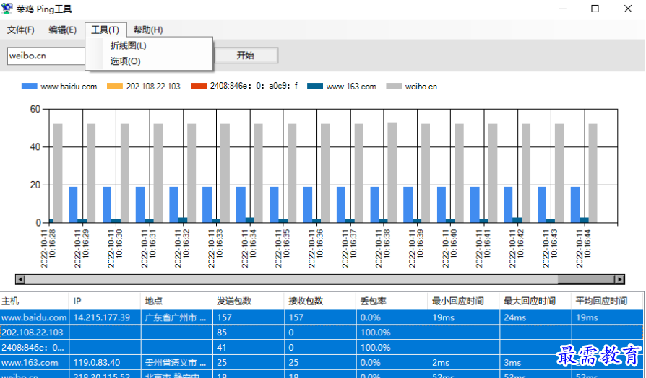Viewport: 646px width, 378px height.
Task: Click the www.163.com dark blue legend swatch
Action: tap(315, 87)
